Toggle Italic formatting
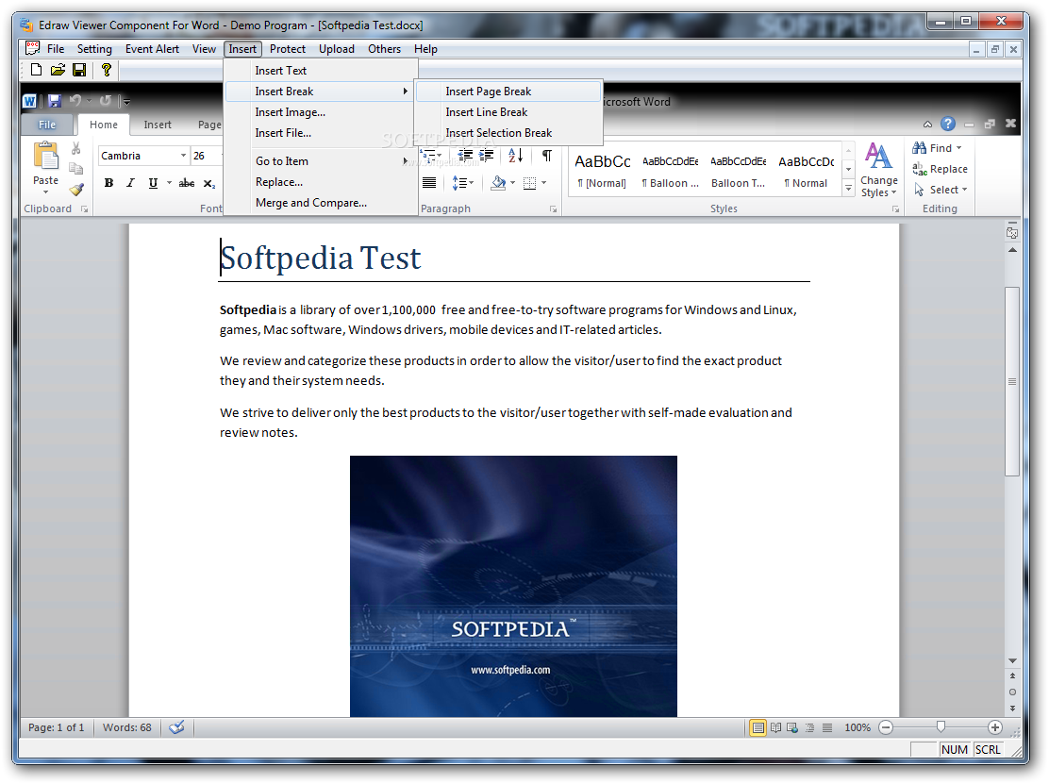The image size is (1049, 784). 131,183
